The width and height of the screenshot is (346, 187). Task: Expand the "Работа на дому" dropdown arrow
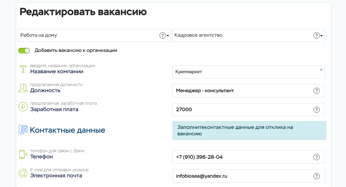tap(168, 36)
